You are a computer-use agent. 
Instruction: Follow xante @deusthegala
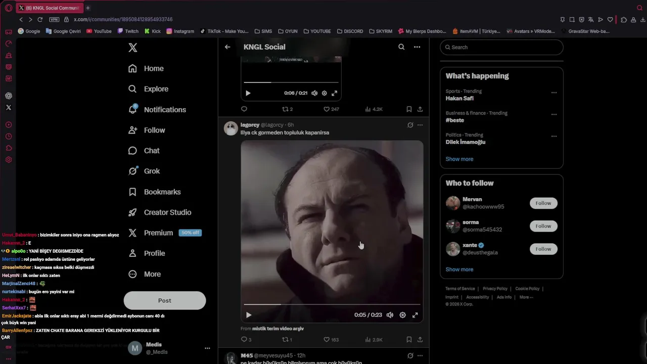pos(543,249)
